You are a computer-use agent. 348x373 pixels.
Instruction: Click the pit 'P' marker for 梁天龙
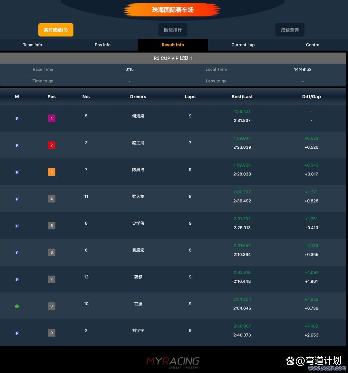point(17,199)
